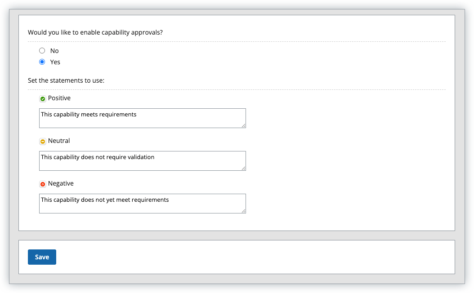Grab resize handle of Positive text area
Viewport: 474px width, 293px height.
[x=243, y=125]
